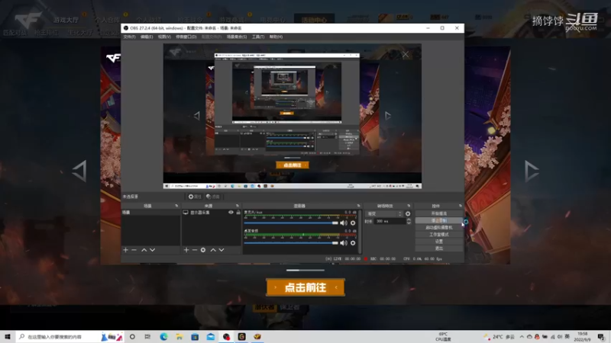Click the Start Virtual Camera button
The image size is (611, 343).
click(x=438, y=227)
